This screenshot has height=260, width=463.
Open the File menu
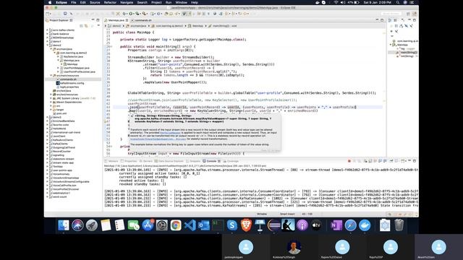74,2
